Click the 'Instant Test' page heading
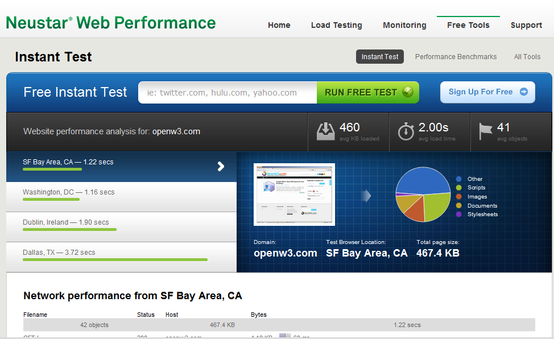The image size is (554, 339). coord(53,57)
